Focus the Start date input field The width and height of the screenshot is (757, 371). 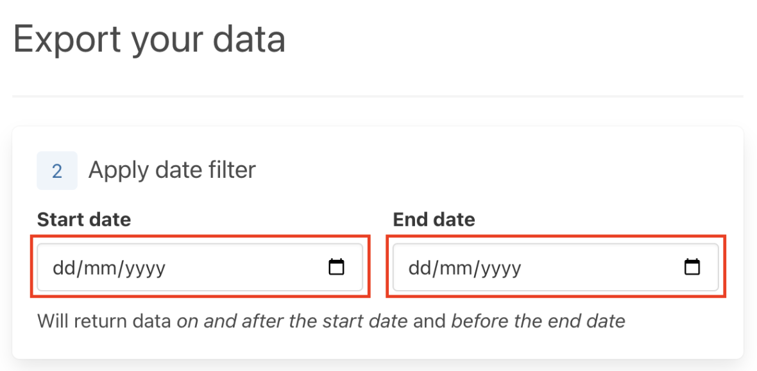coord(192,267)
